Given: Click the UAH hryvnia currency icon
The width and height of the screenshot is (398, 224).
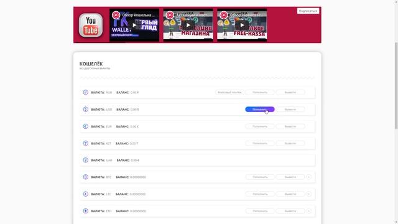Looking at the screenshot, I should 86,161.
